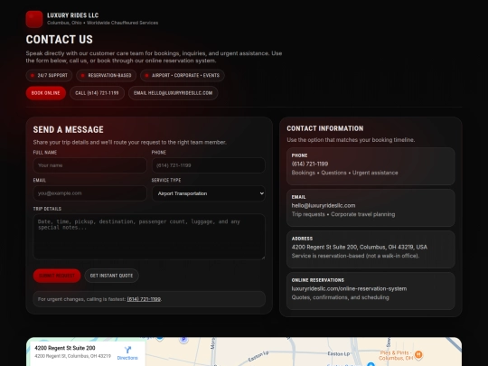
Task: Select the Reservation-Based badge
Action: point(106,75)
